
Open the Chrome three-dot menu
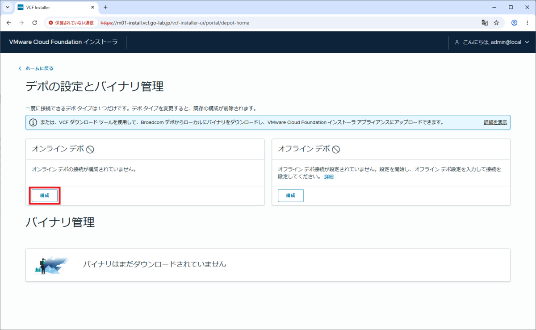528,23
